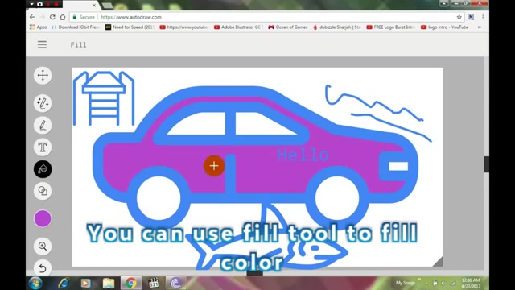Click the canvas resize corner handle

pyautogui.click(x=438, y=261)
